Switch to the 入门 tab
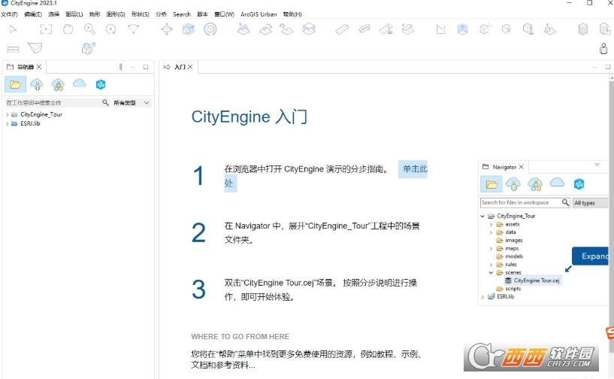The image size is (614, 379). tap(180, 67)
